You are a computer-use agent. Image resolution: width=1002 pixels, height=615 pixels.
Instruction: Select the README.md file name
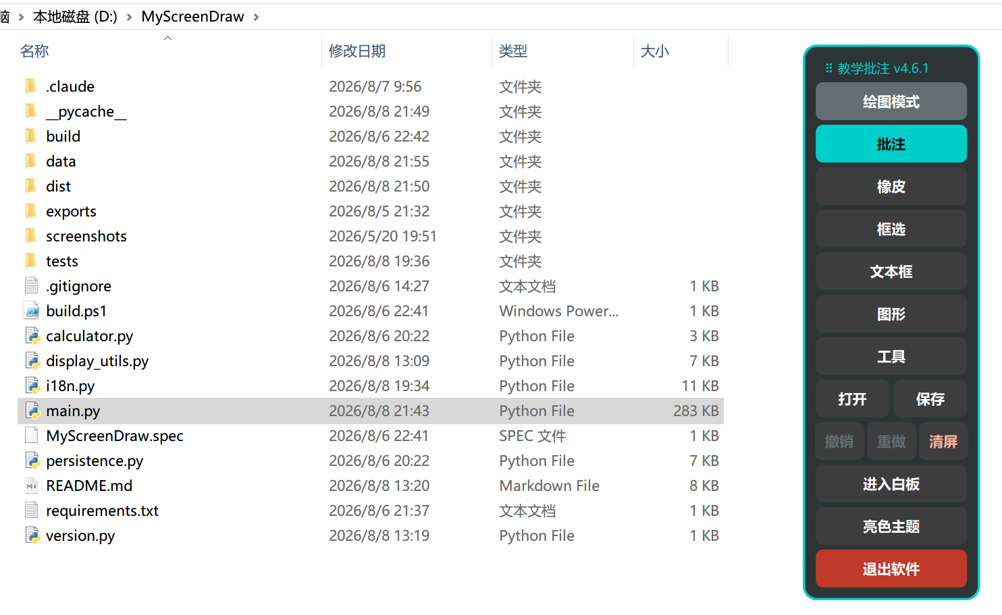89,486
